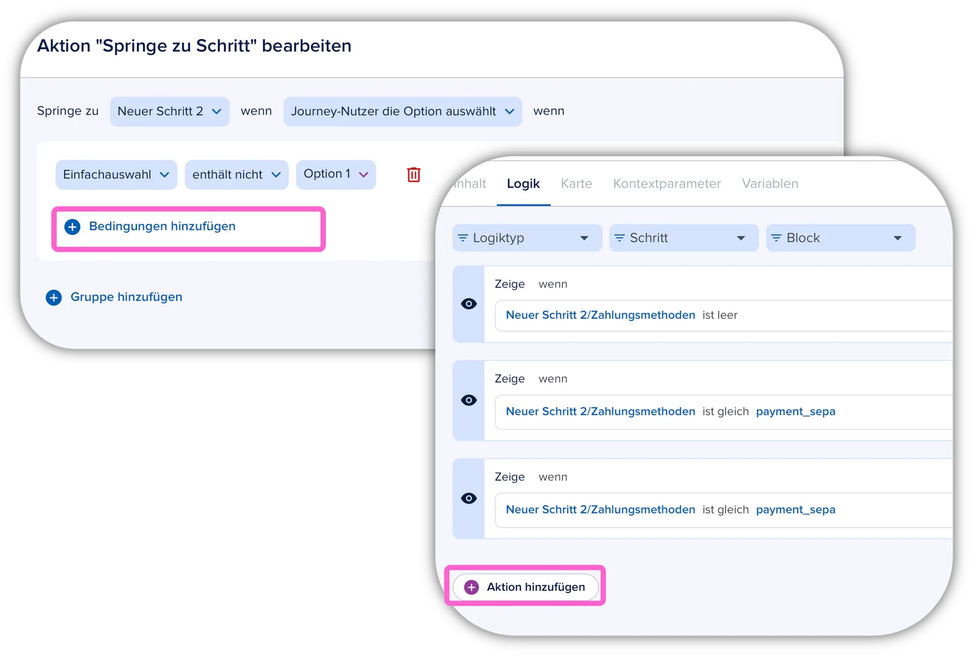Delete the condition with the red trash icon
Screen dimensions: 974x656
[x=413, y=175]
